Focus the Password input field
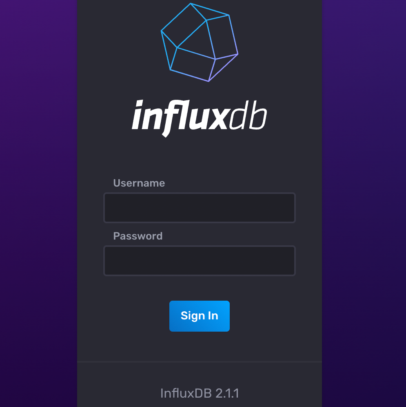 (200, 261)
